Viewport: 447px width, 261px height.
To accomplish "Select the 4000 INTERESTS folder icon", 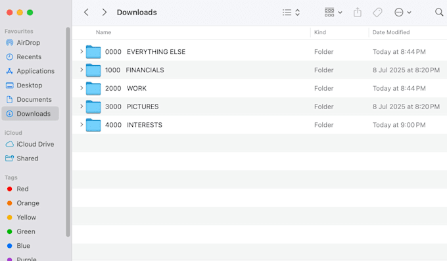I will [x=93, y=125].
